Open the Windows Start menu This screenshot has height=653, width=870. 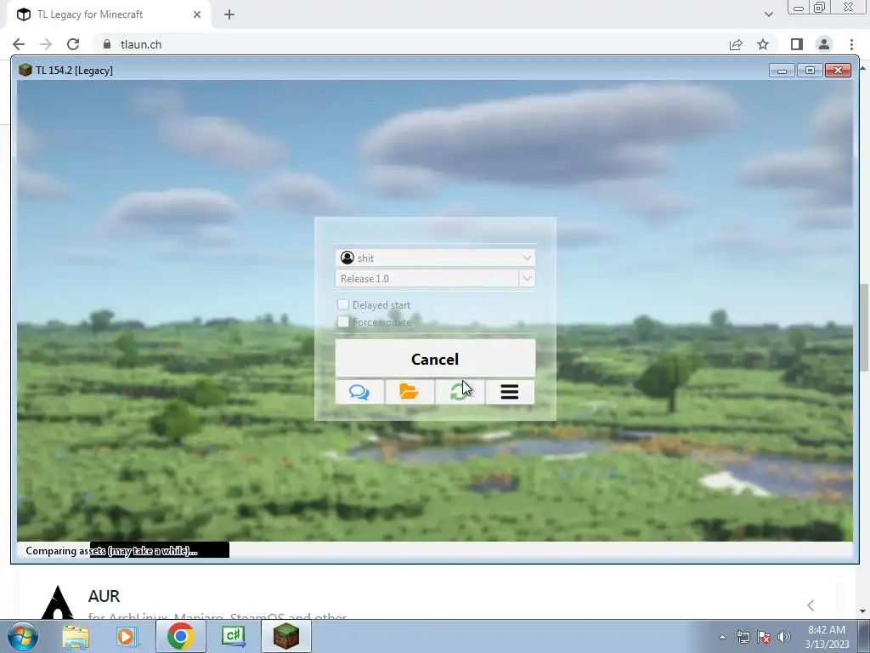pyautogui.click(x=22, y=636)
